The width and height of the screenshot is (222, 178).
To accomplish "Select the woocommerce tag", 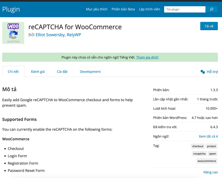I will coord(206,161).
